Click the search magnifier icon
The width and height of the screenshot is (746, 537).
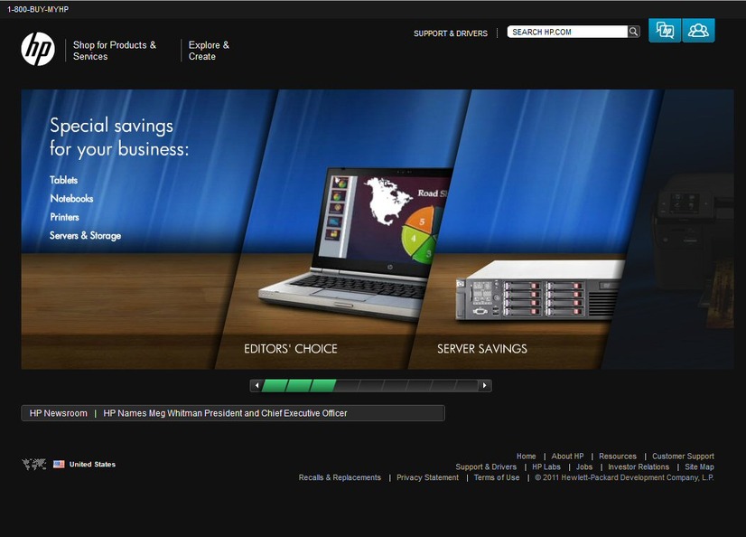(633, 32)
